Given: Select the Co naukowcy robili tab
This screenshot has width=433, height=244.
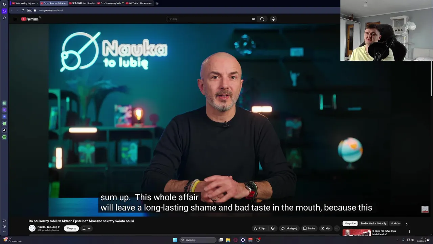Looking at the screenshot, I should coord(53,3).
